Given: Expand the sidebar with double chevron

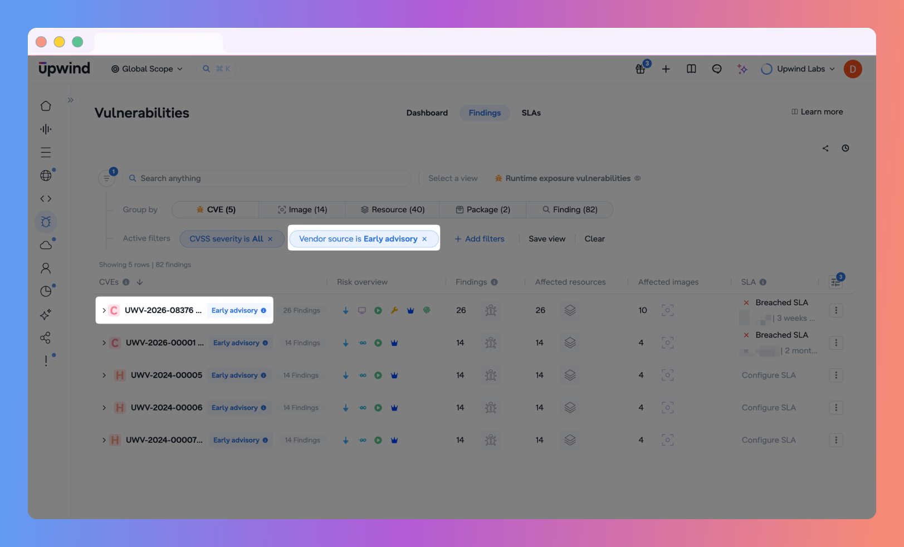Looking at the screenshot, I should [x=71, y=100].
